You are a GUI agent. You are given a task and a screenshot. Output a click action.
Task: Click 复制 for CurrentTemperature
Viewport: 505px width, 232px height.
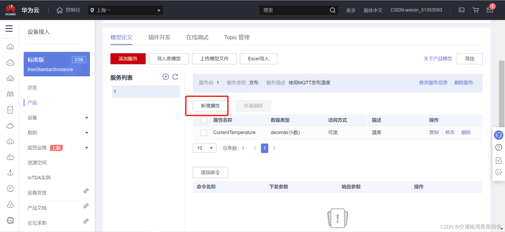[x=434, y=132]
